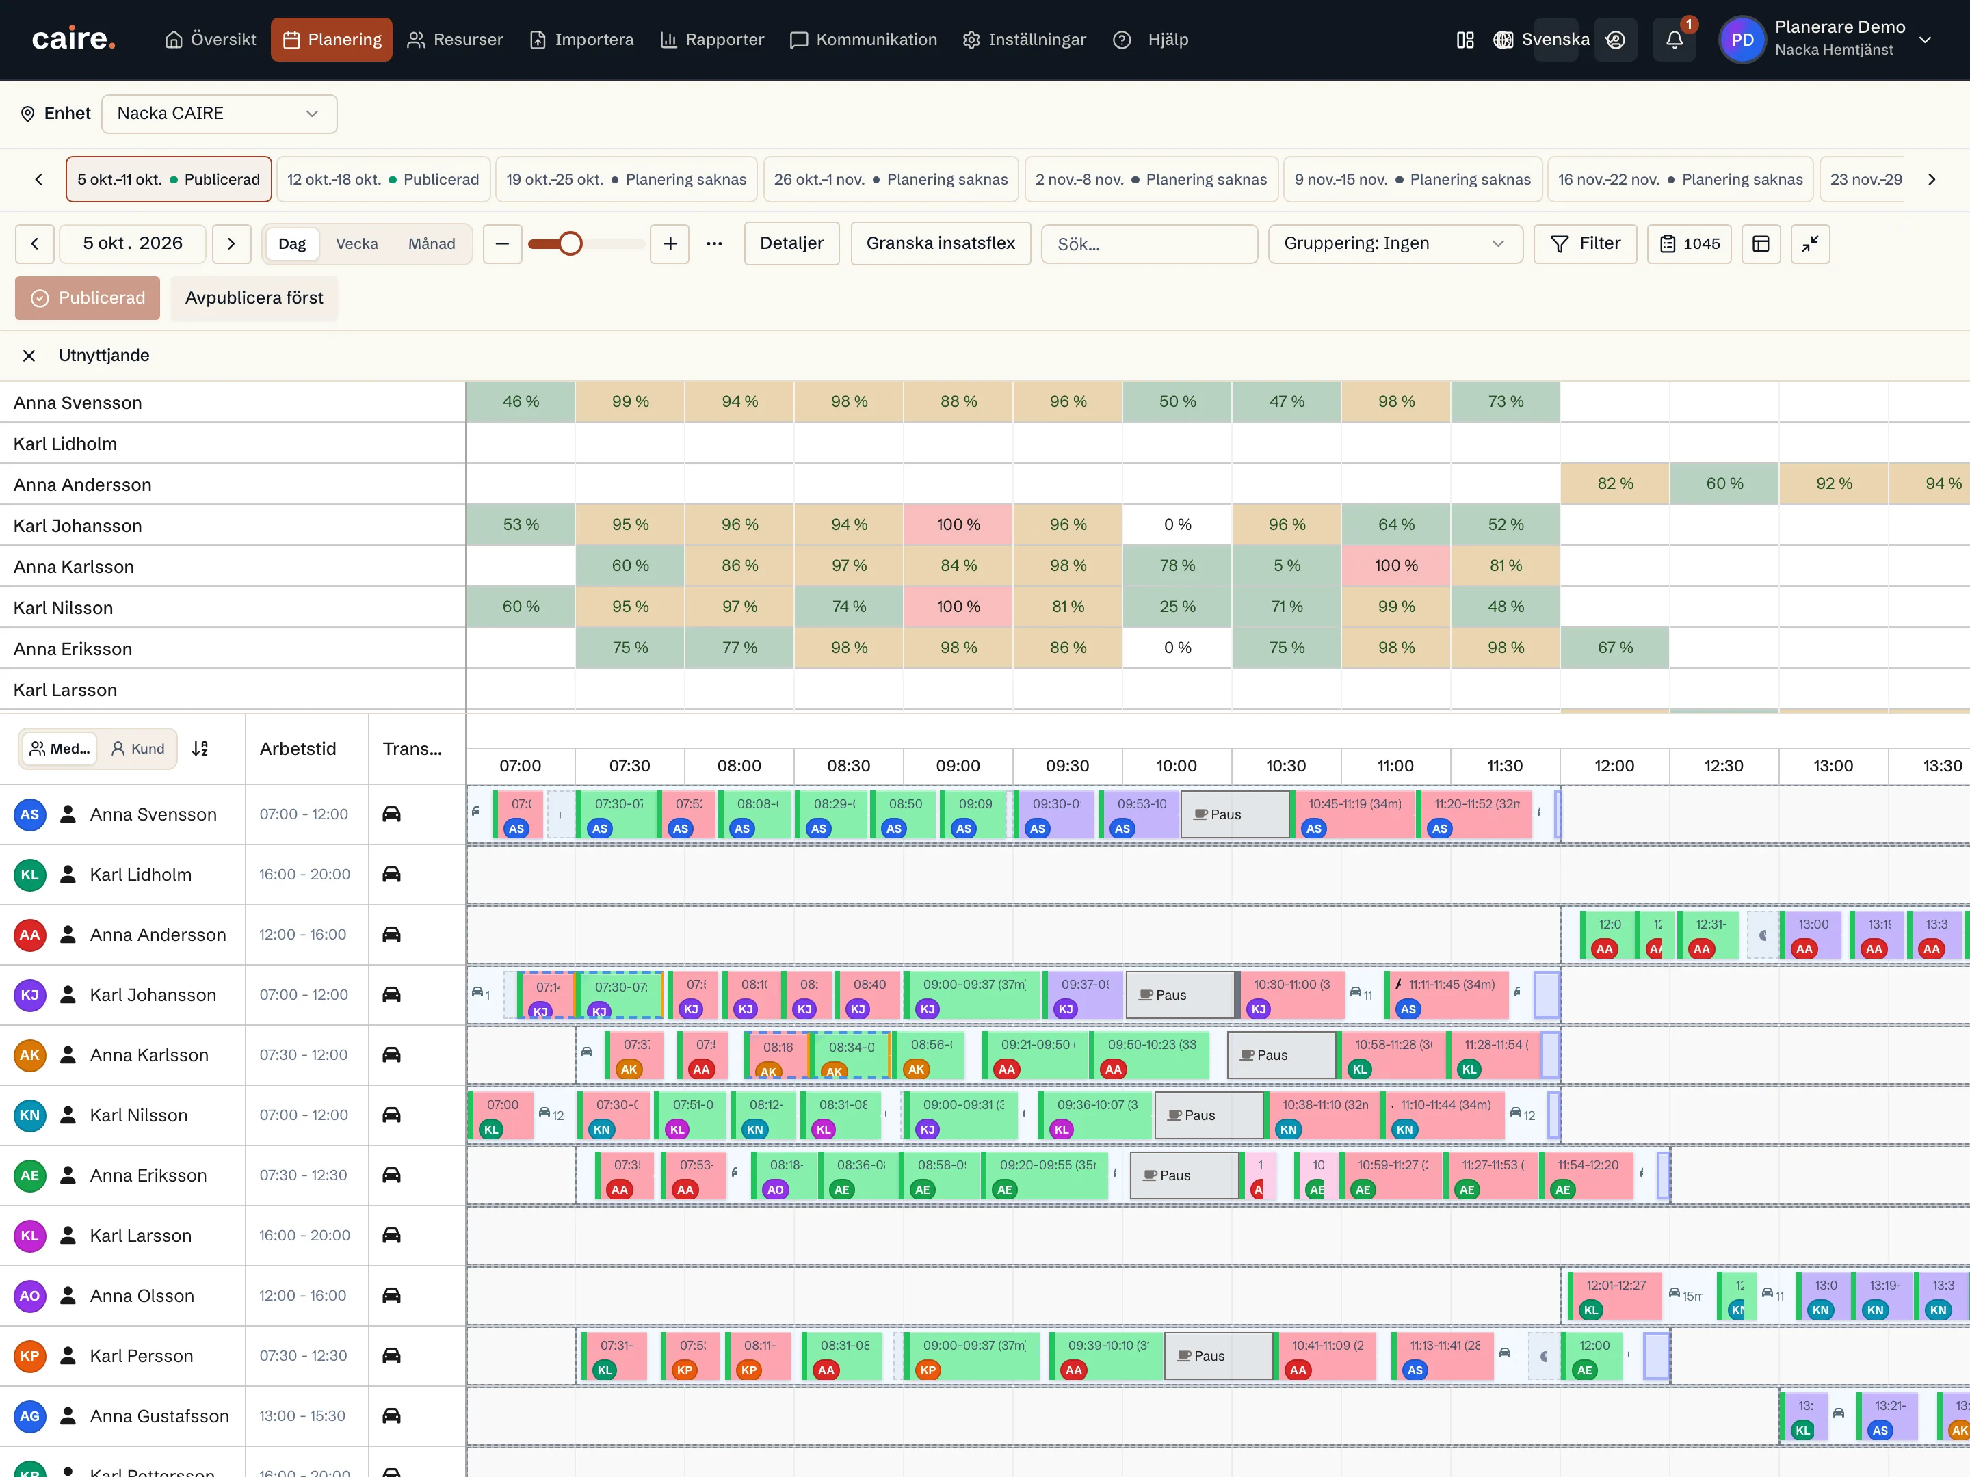Switch view to Månad
Image resolution: width=1970 pixels, height=1477 pixels.
point(431,244)
